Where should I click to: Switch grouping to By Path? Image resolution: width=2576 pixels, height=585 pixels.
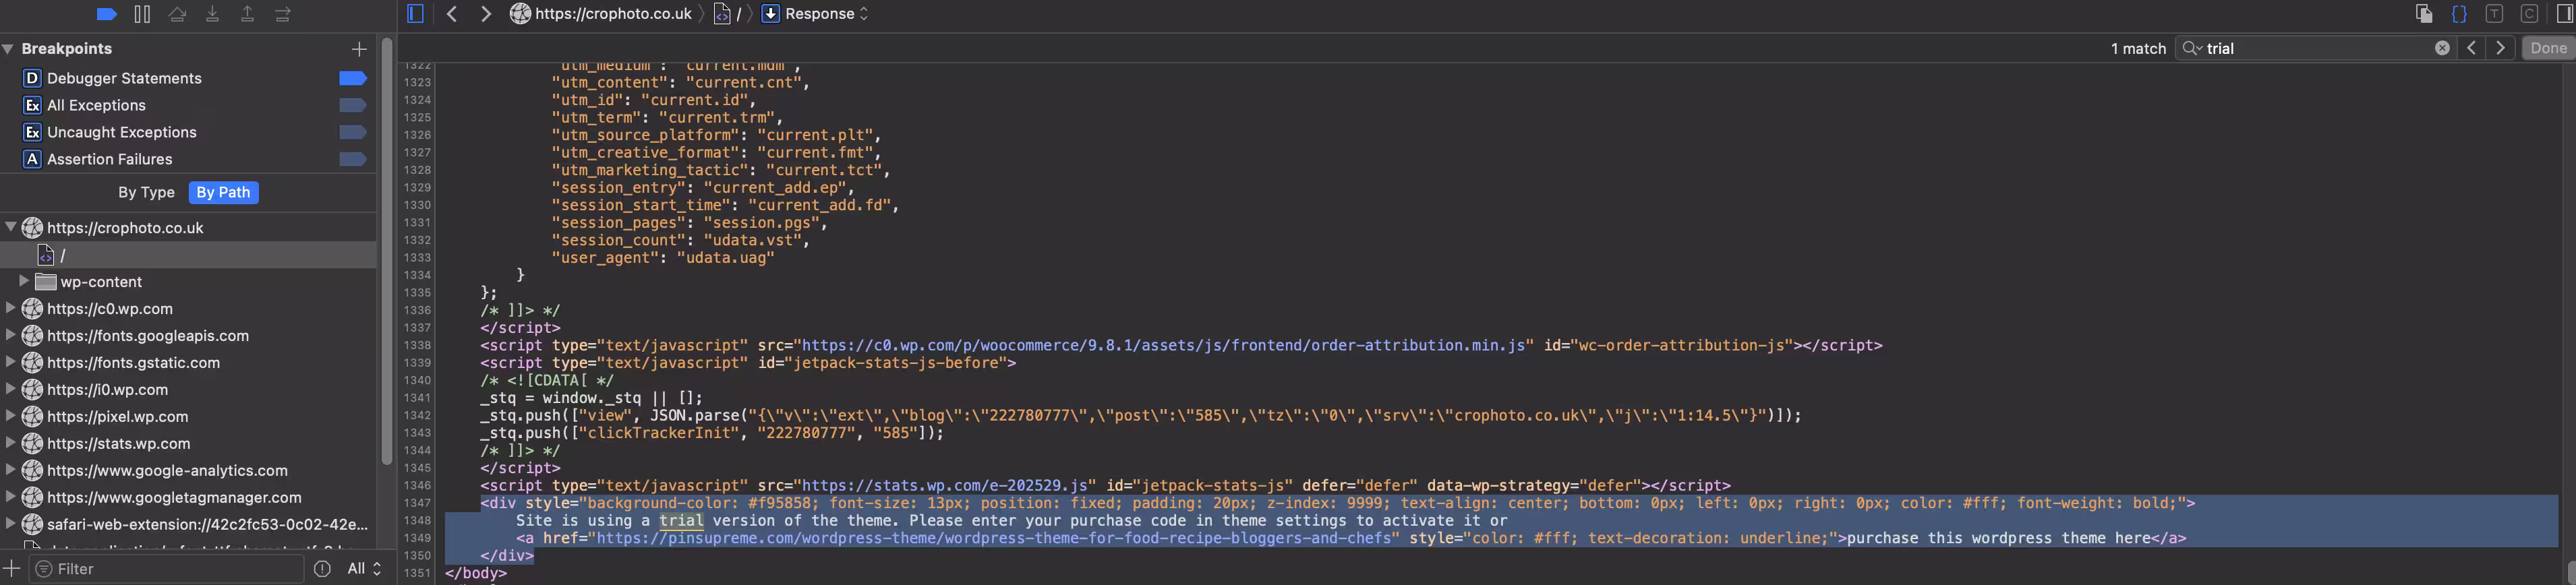pyautogui.click(x=223, y=192)
